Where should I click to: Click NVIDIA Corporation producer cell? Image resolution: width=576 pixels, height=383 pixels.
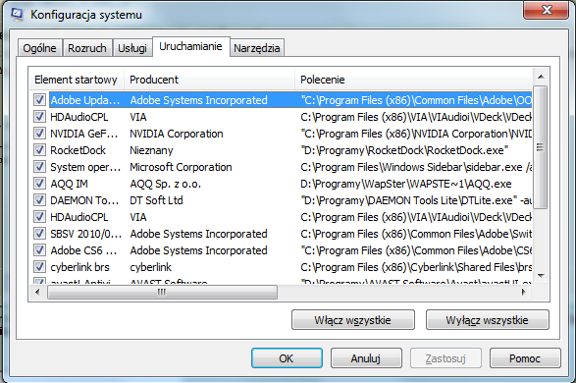tap(177, 134)
